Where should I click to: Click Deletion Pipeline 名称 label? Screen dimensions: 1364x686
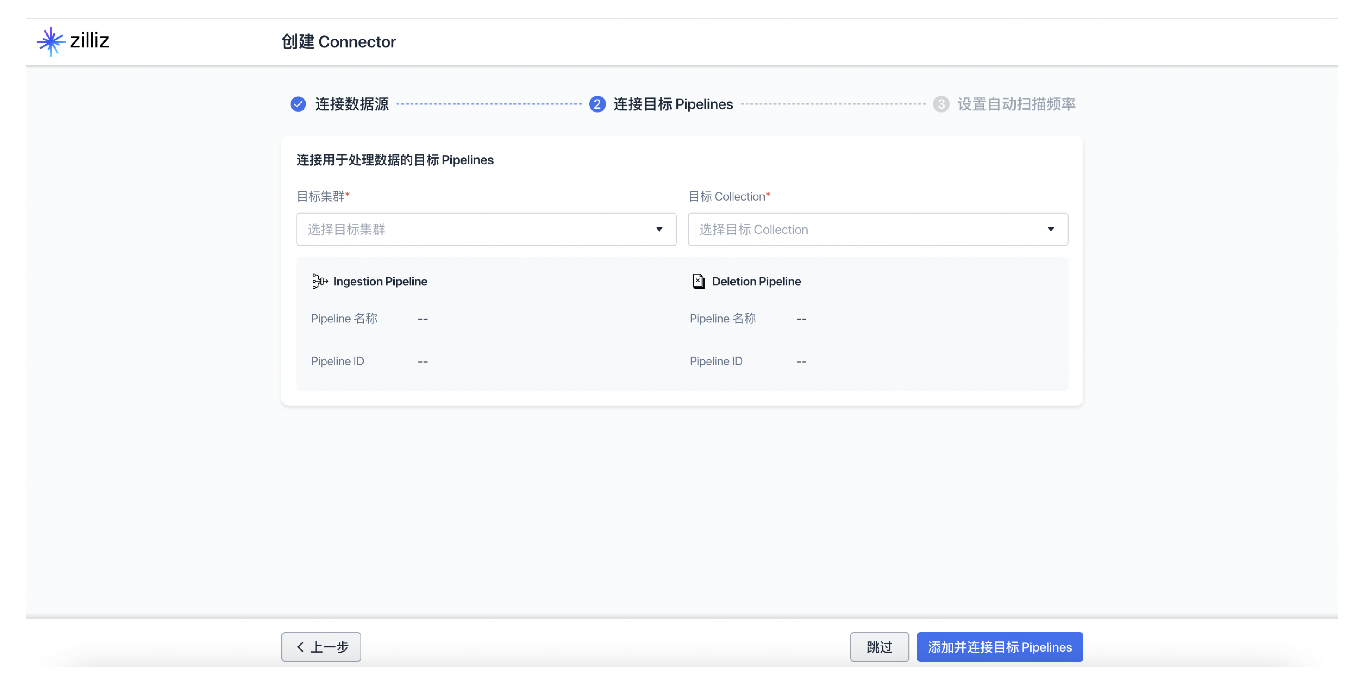722,319
